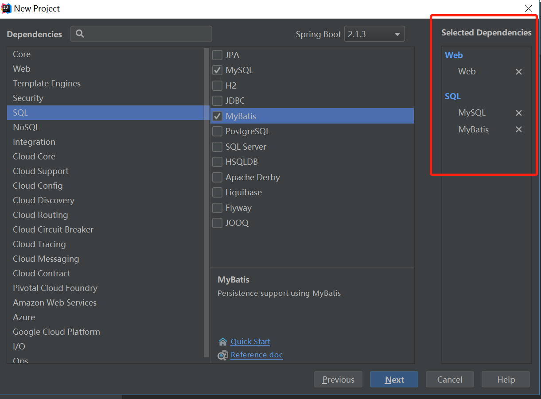Viewport: 541px width, 399px height.
Task: Remove MySQL from selected dependencies
Action: 519,113
